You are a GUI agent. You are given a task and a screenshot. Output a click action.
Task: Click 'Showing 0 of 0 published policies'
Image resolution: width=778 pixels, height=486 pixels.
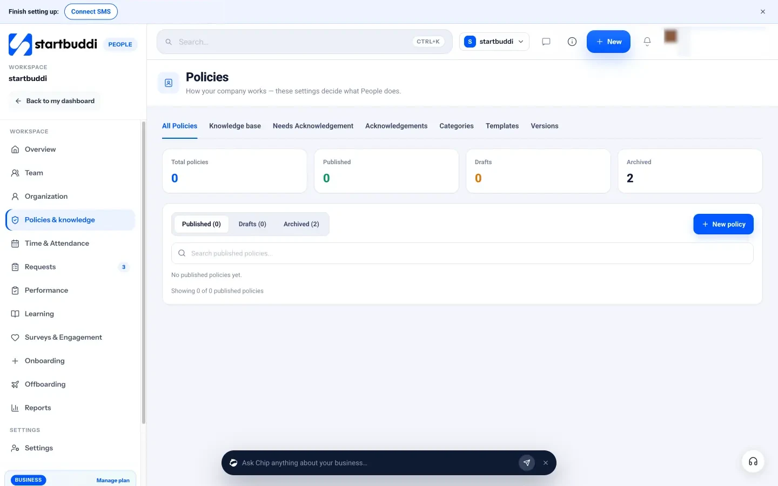[x=217, y=291]
